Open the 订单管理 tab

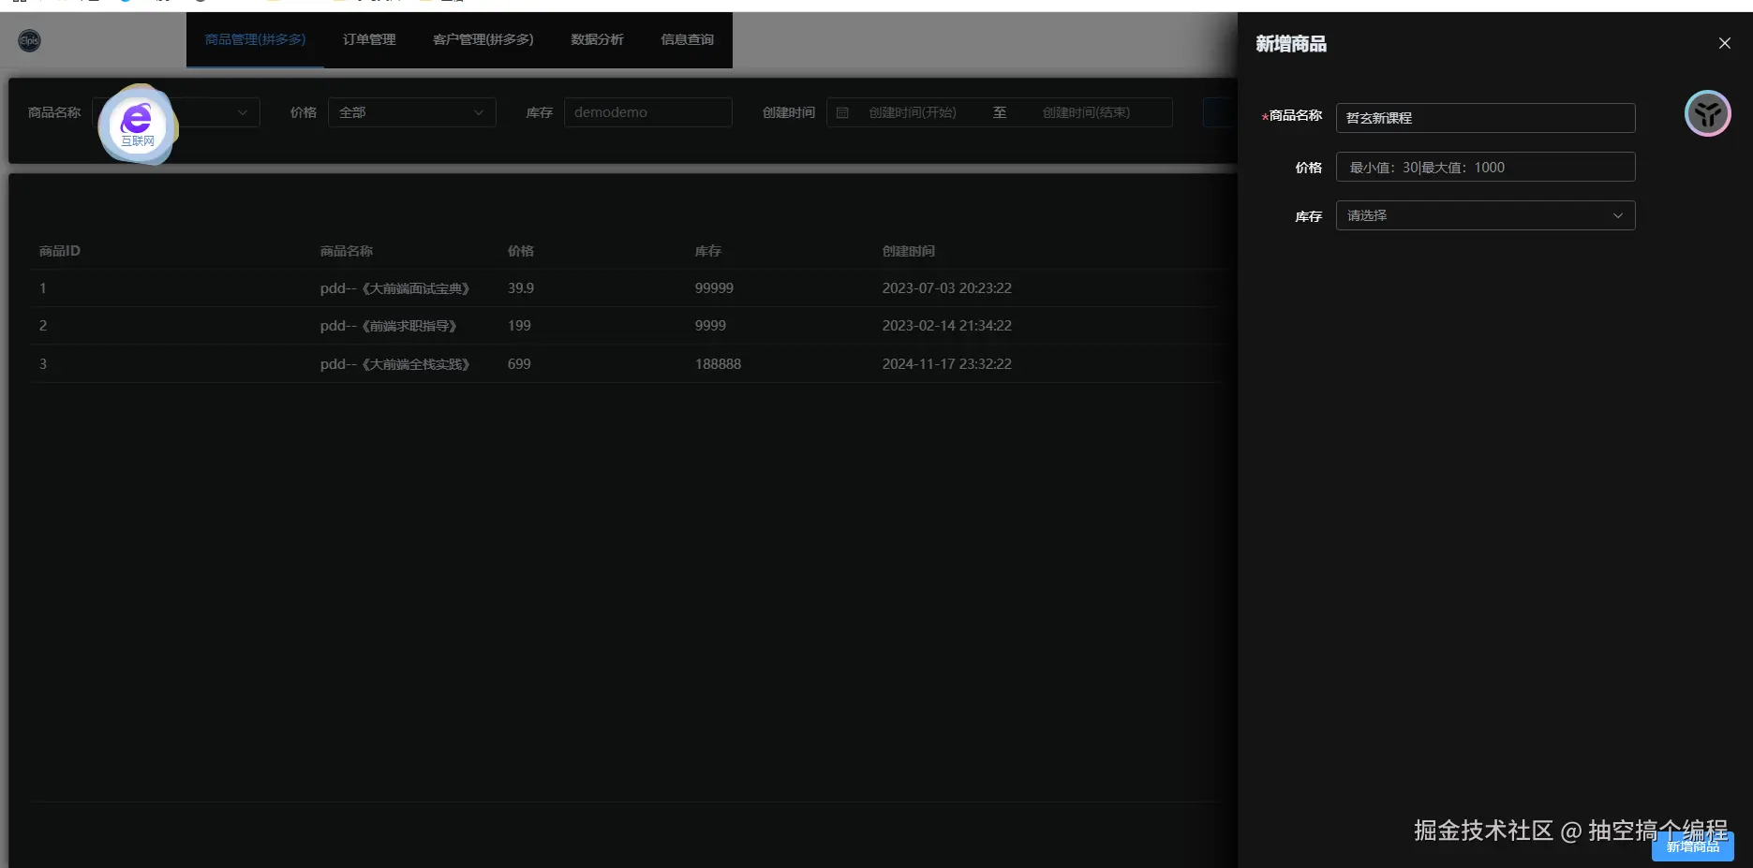point(369,39)
